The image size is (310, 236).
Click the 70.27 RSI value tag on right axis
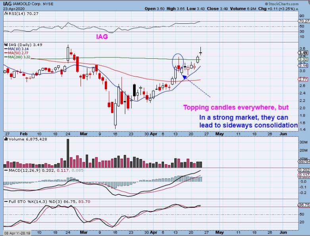point(304,21)
